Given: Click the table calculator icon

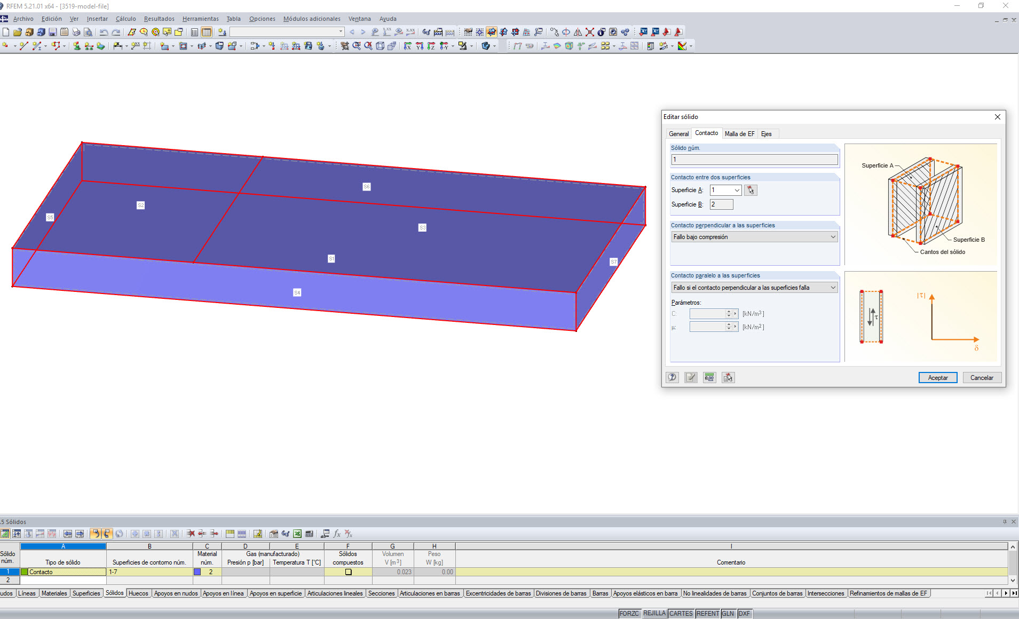Looking at the screenshot, I should [309, 534].
